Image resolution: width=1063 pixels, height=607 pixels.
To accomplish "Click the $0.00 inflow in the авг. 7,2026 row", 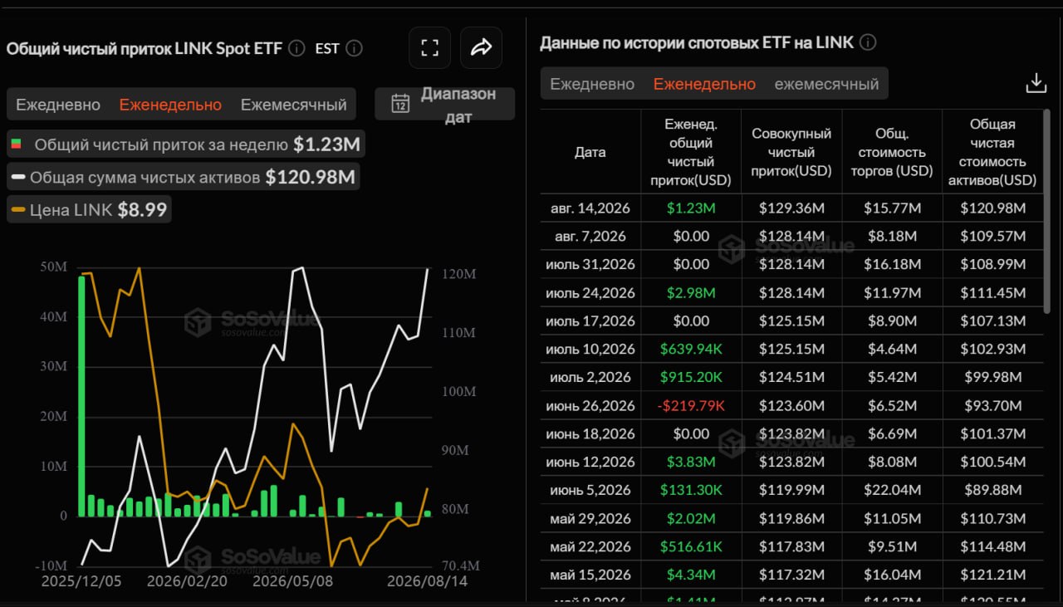I will pyautogui.click(x=691, y=237).
